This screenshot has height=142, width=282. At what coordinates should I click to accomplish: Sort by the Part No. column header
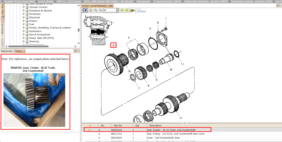point(122,125)
